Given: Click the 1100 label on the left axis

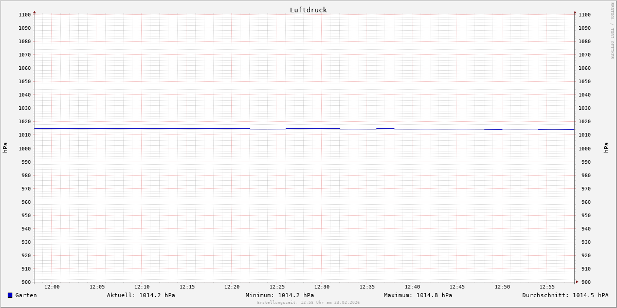Looking at the screenshot, I should (25, 14).
